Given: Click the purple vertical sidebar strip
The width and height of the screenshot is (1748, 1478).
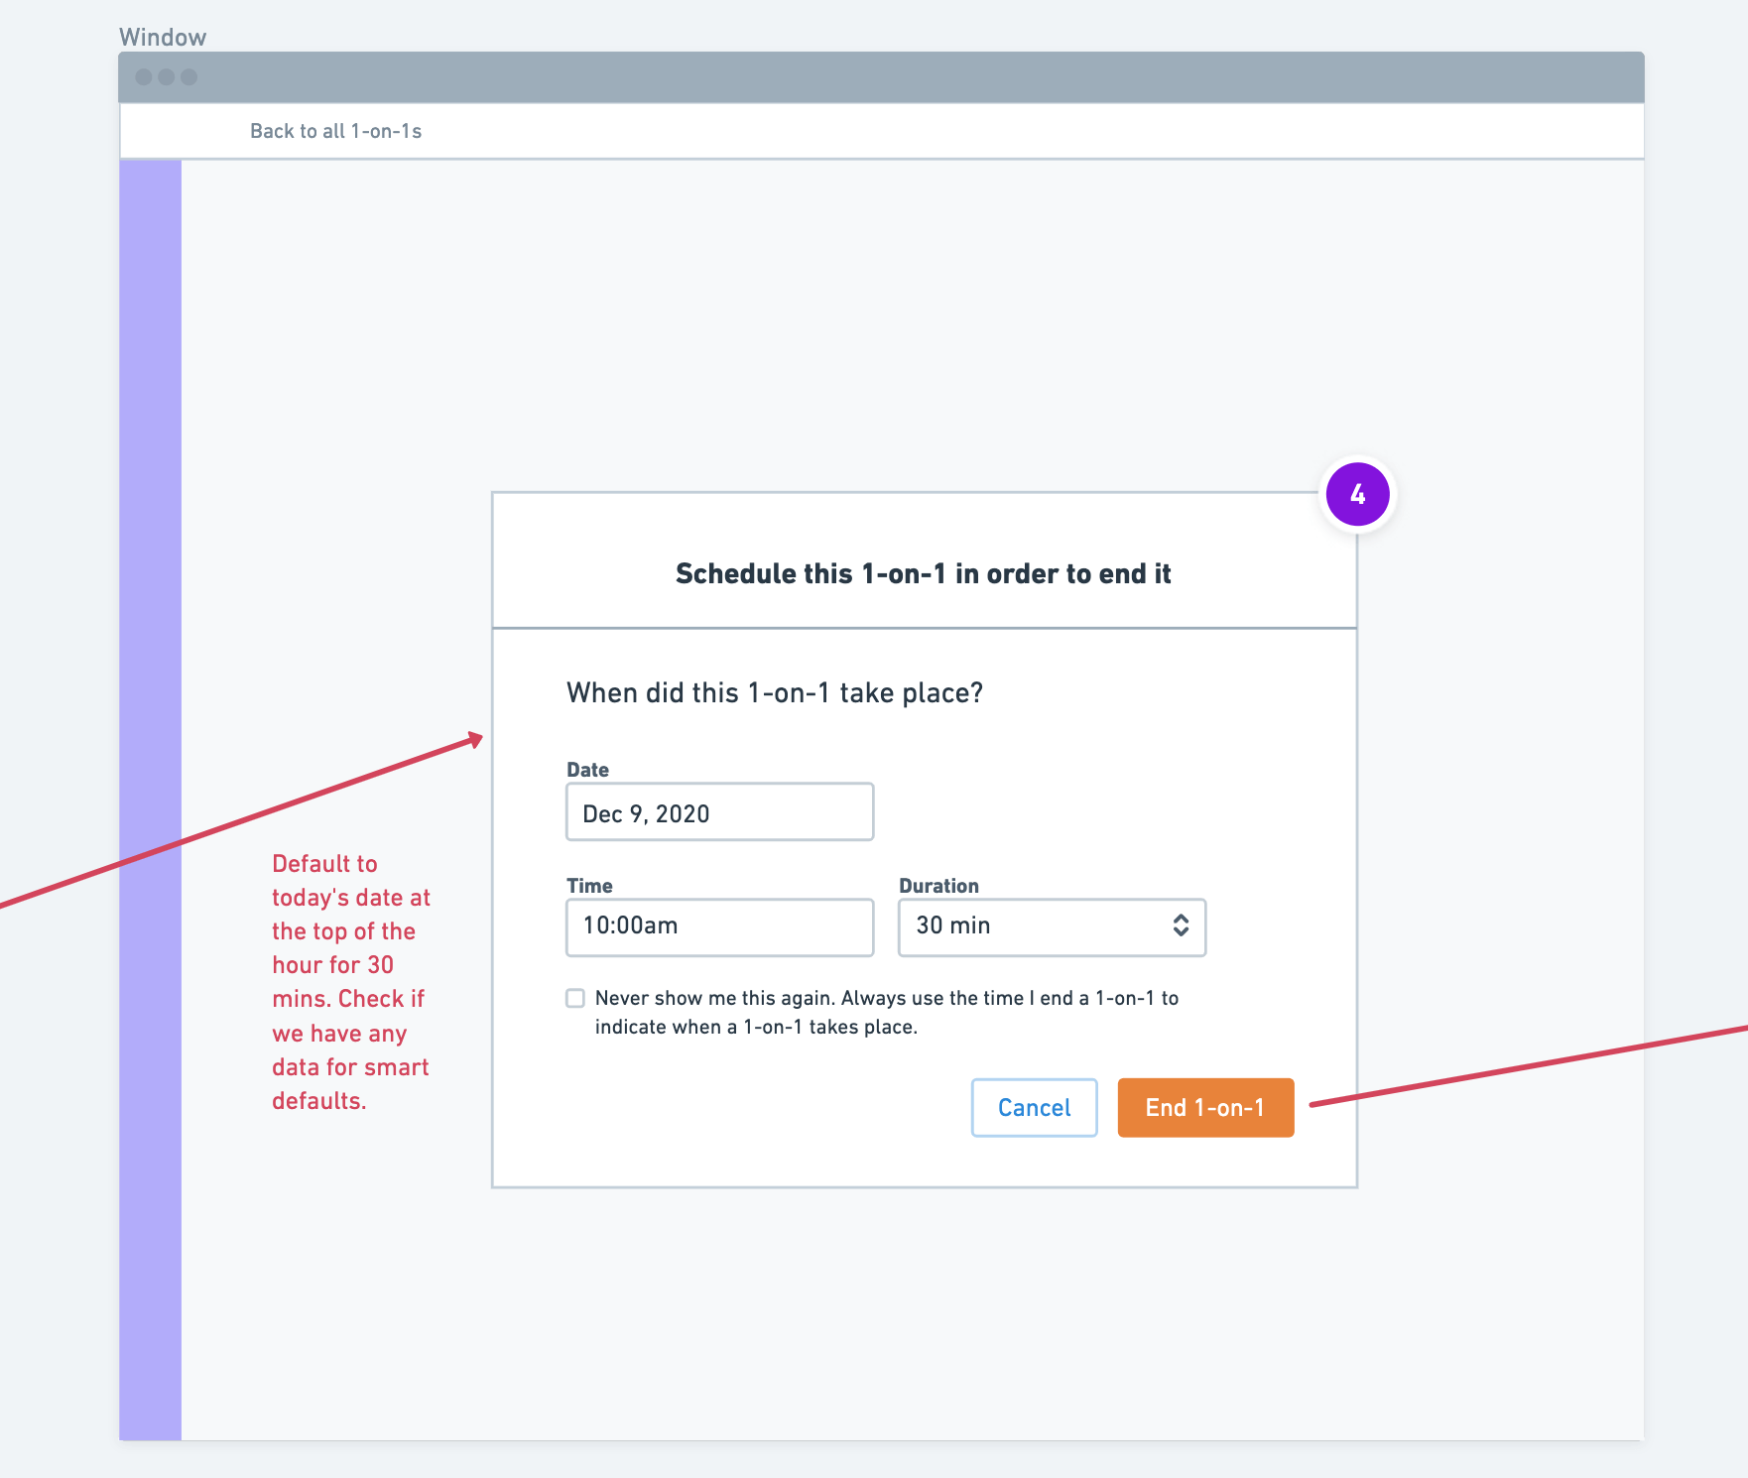Looking at the screenshot, I should tap(149, 794).
